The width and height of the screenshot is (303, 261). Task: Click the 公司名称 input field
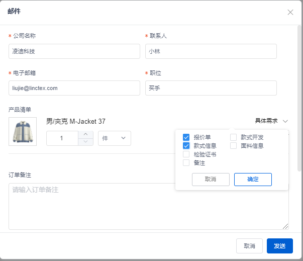pos(74,51)
